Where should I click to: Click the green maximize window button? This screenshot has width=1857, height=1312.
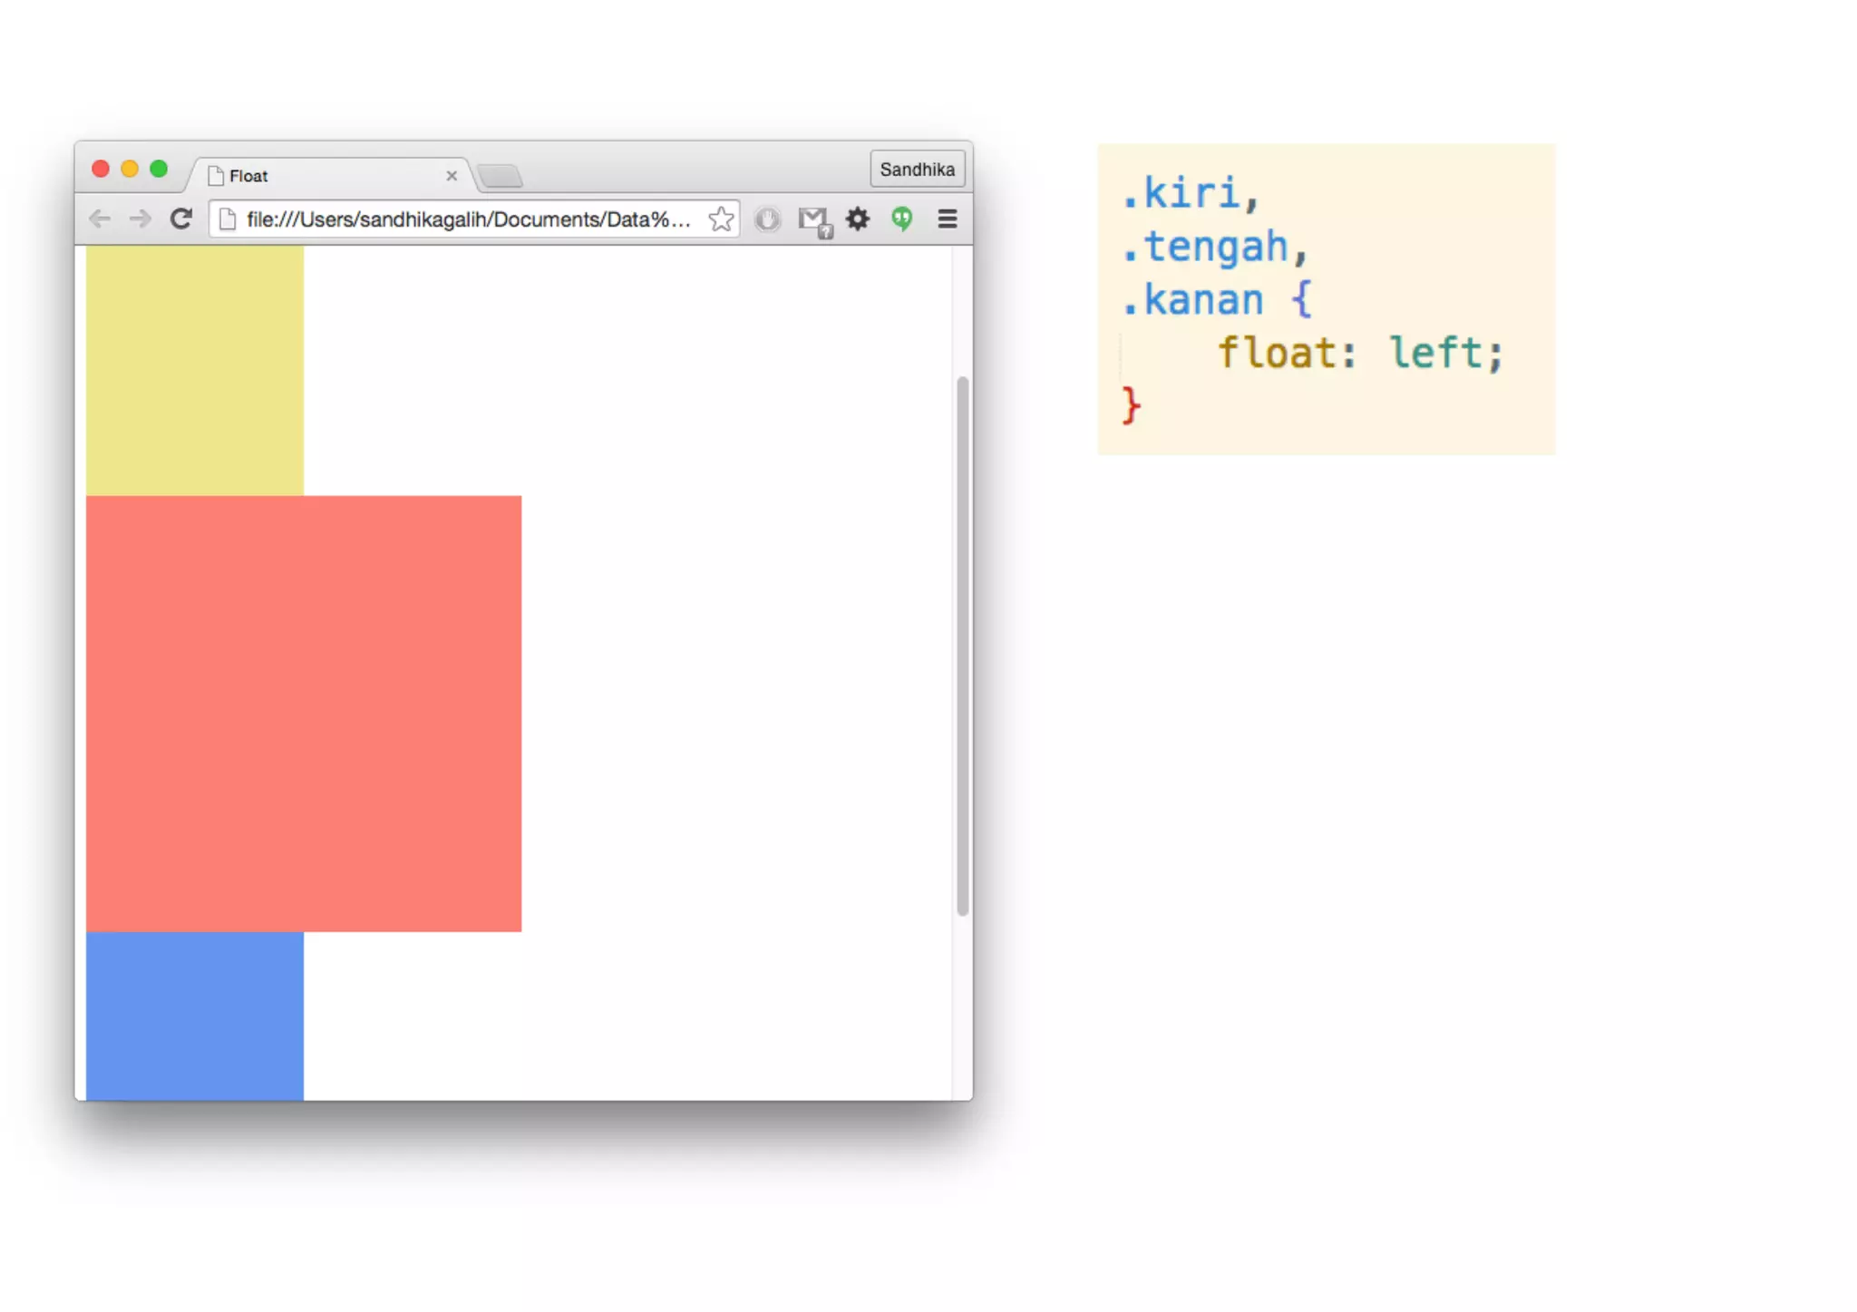(x=159, y=169)
